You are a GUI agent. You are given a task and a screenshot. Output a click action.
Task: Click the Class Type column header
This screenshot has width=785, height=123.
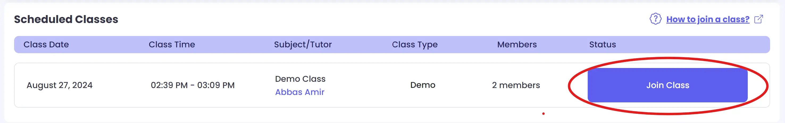tap(415, 44)
